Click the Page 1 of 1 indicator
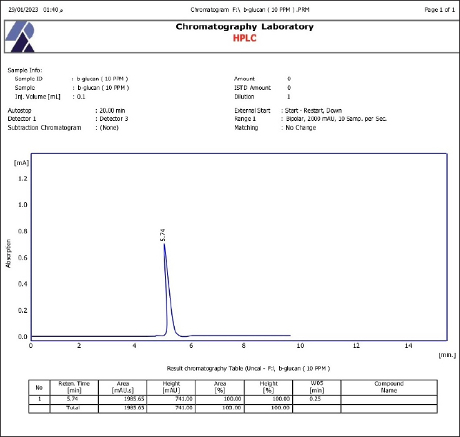 [438, 10]
